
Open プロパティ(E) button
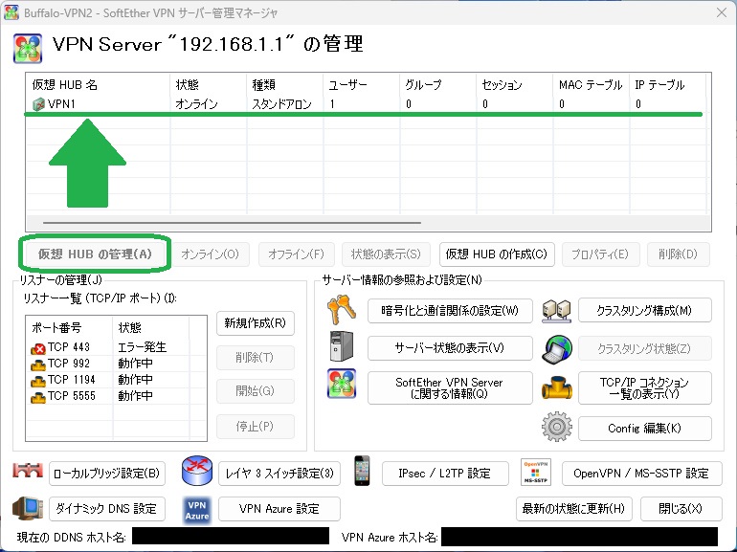pos(600,254)
